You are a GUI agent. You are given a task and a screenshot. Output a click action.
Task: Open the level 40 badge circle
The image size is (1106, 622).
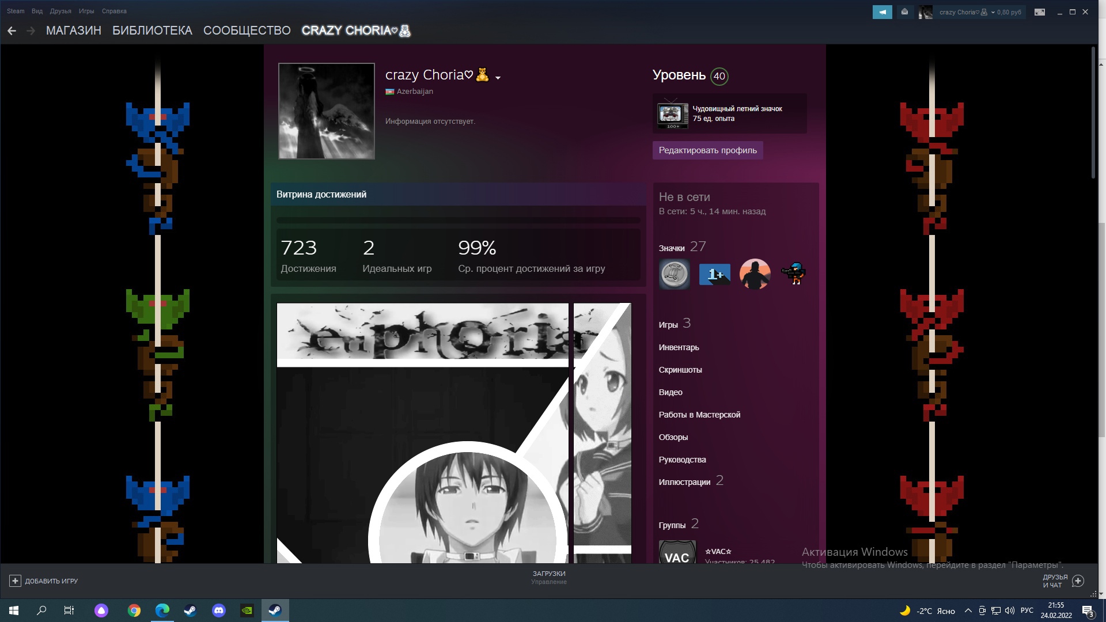(719, 76)
